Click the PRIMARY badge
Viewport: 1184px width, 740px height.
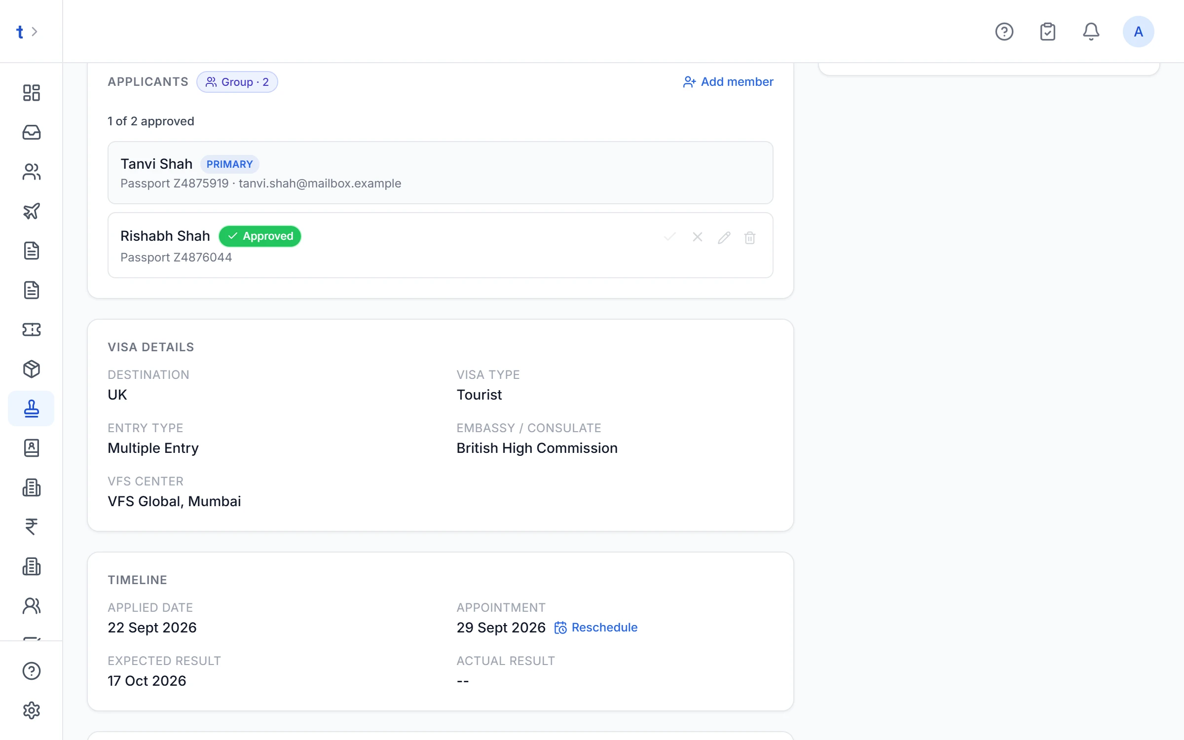coord(230,164)
